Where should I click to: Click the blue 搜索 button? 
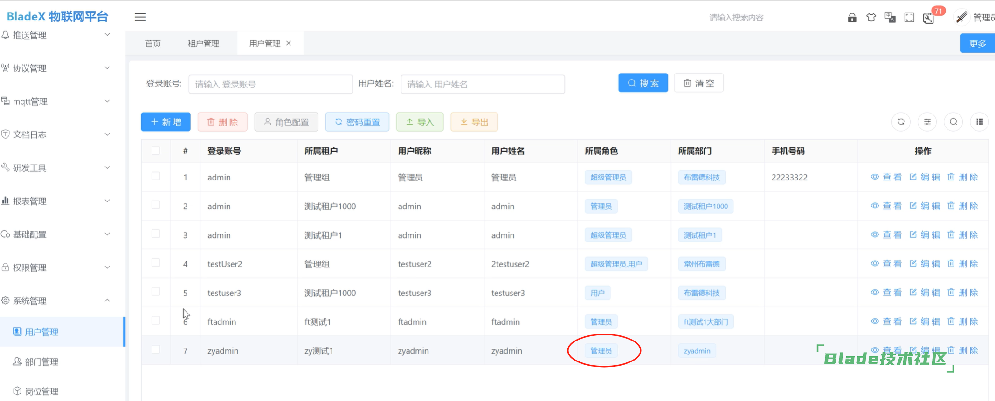(643, 83)
